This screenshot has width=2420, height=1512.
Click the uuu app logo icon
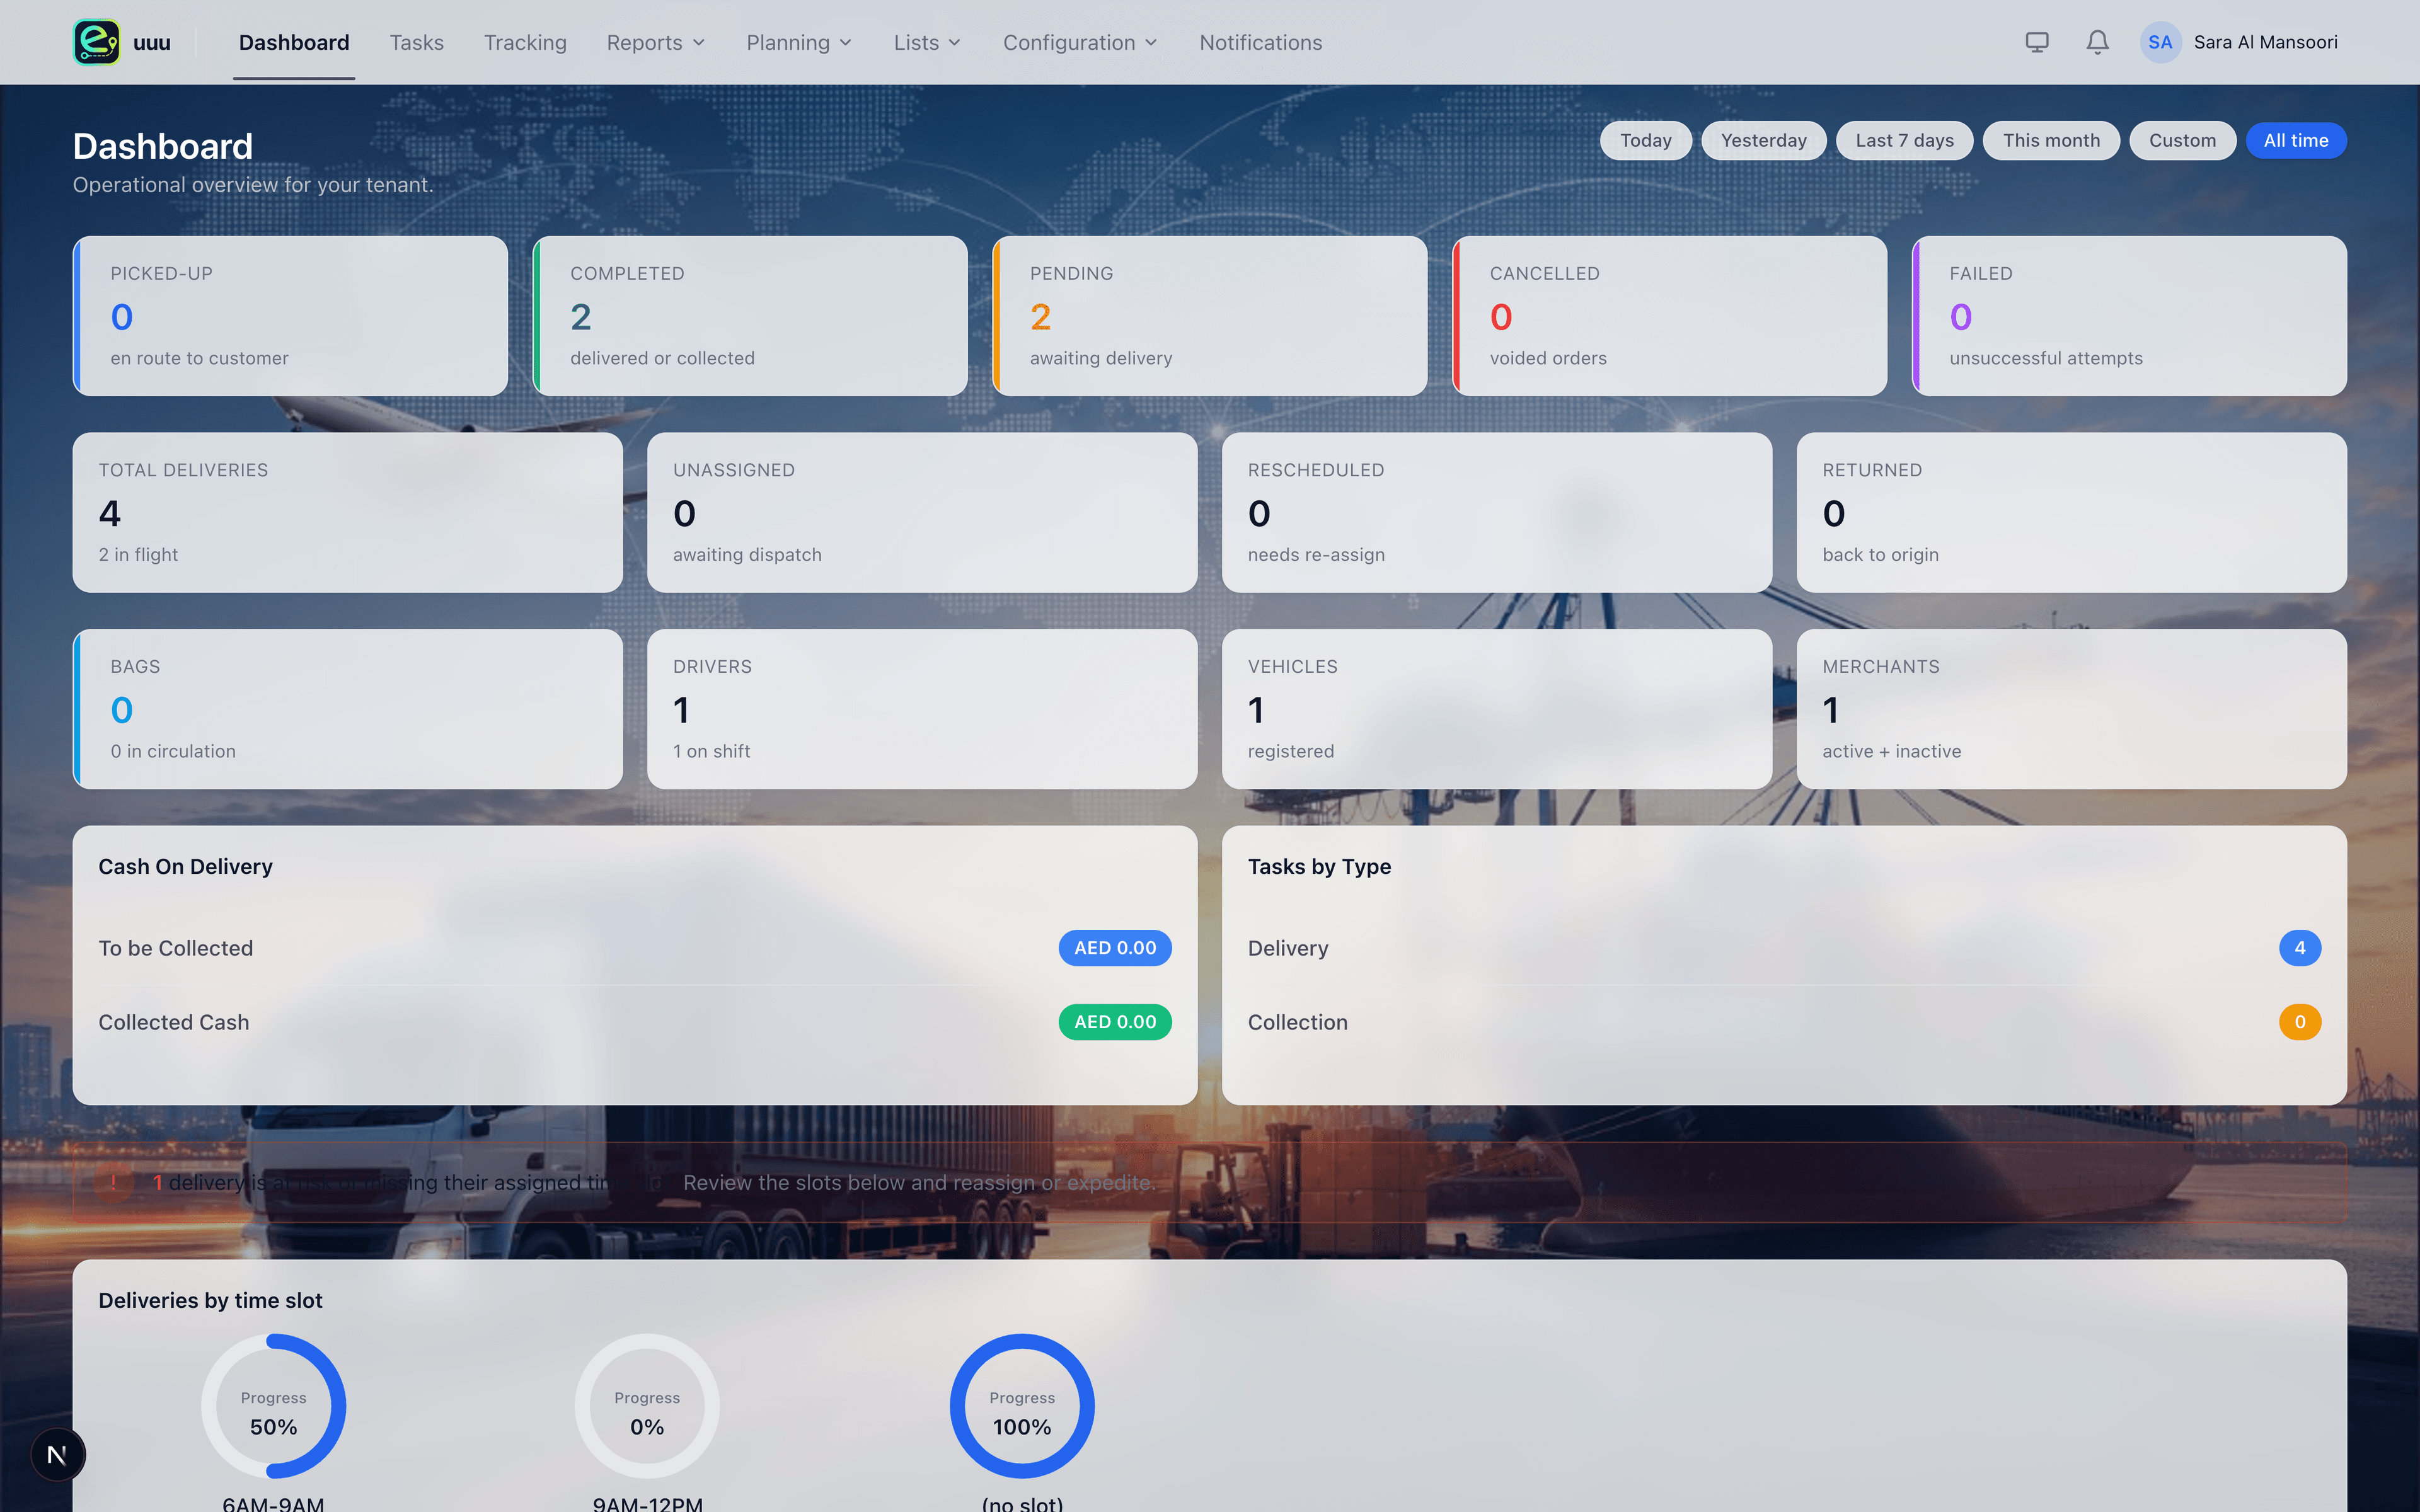97,42
